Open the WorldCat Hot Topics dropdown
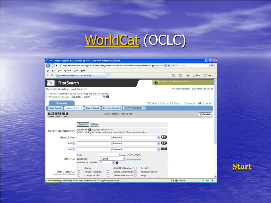 coord(88,97)
